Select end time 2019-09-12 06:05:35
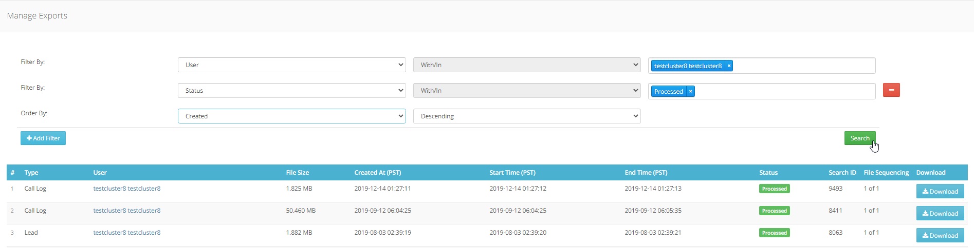 click(x=653, y=211)
